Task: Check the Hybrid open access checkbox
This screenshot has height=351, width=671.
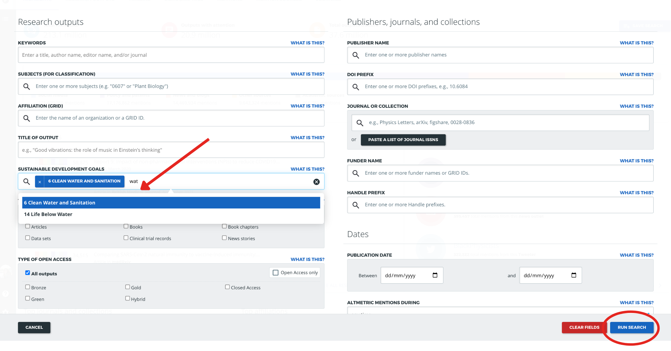Action: 127,298
